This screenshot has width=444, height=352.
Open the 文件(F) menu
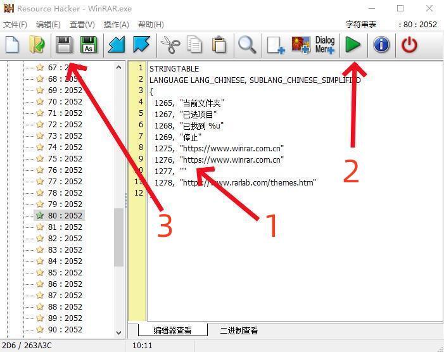tap(15, 25)
